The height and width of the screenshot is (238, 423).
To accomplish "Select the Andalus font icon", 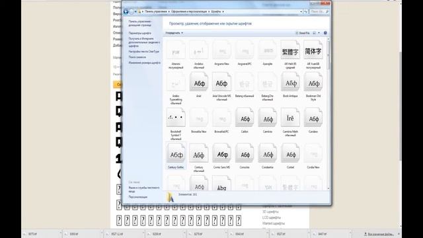I will (x=199, y=50).
